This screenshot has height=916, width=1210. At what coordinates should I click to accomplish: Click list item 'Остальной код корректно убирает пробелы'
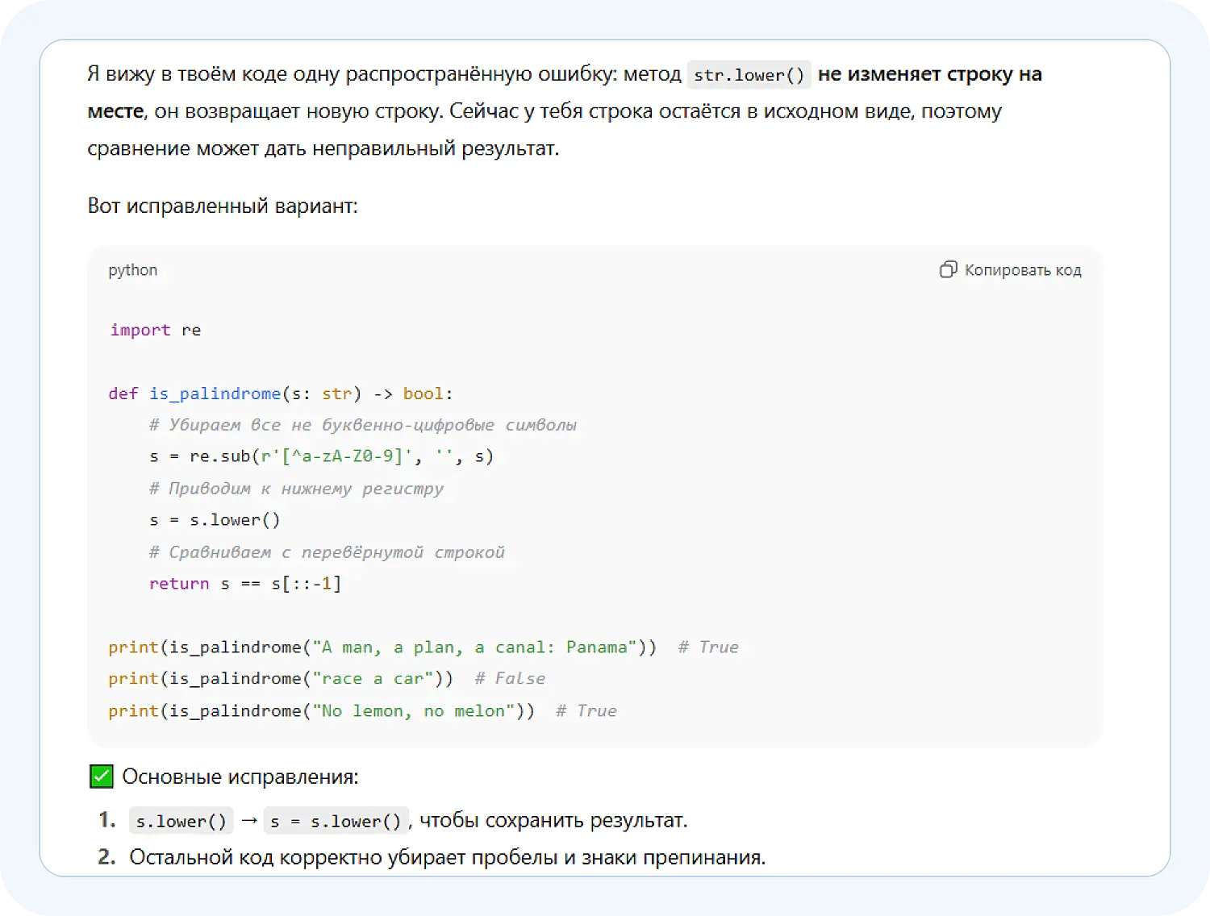(448, 857)
